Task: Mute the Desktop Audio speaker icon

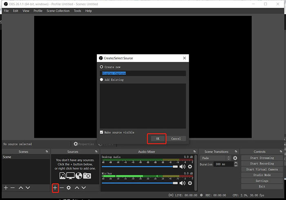Action: [182, 167]
